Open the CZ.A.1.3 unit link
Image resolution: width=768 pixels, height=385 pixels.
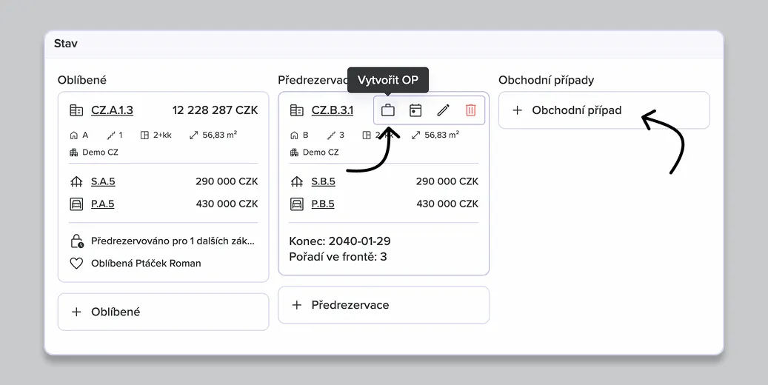point(112,110)
